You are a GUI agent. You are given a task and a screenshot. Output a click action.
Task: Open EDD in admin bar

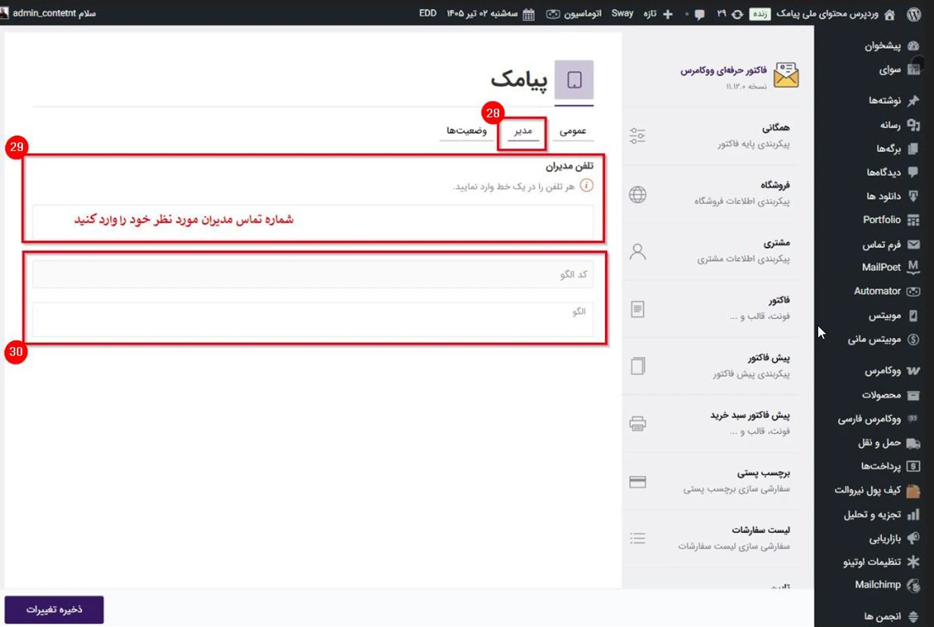(x=428, y=13)
